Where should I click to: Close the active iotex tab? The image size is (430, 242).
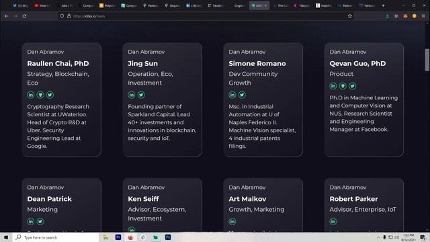tap(265, 5)
